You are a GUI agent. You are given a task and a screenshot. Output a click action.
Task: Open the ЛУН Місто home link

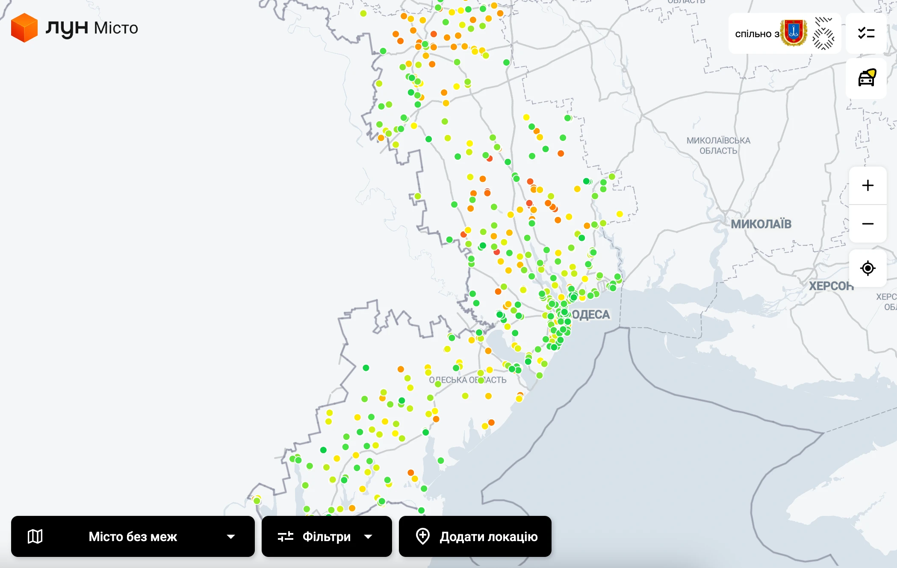click(75, 28)
